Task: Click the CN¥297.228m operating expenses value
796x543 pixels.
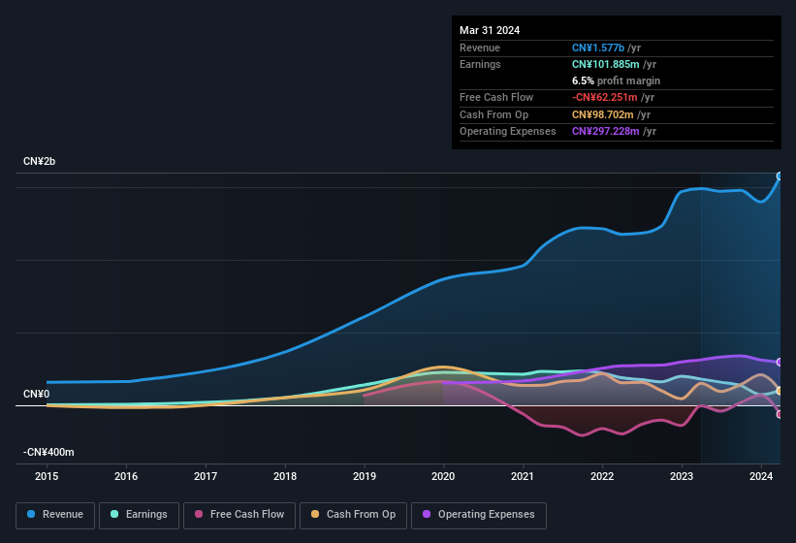Action: click(x=606, y=132)
